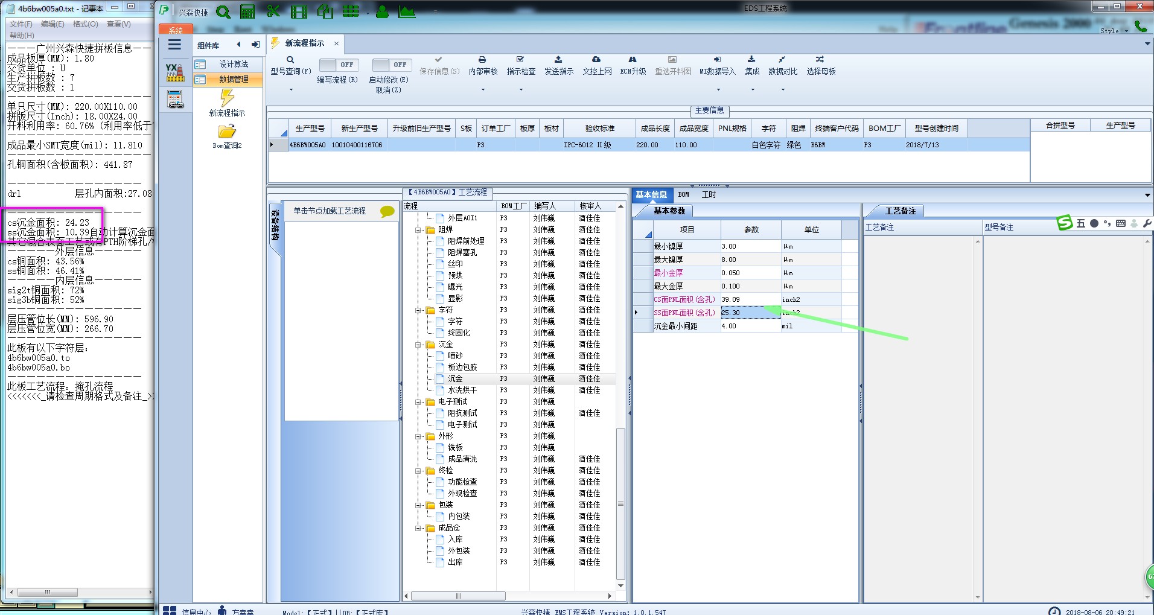Click the area chart icon in the title bar
This screenshot has width=1154, height=615.
407,11
